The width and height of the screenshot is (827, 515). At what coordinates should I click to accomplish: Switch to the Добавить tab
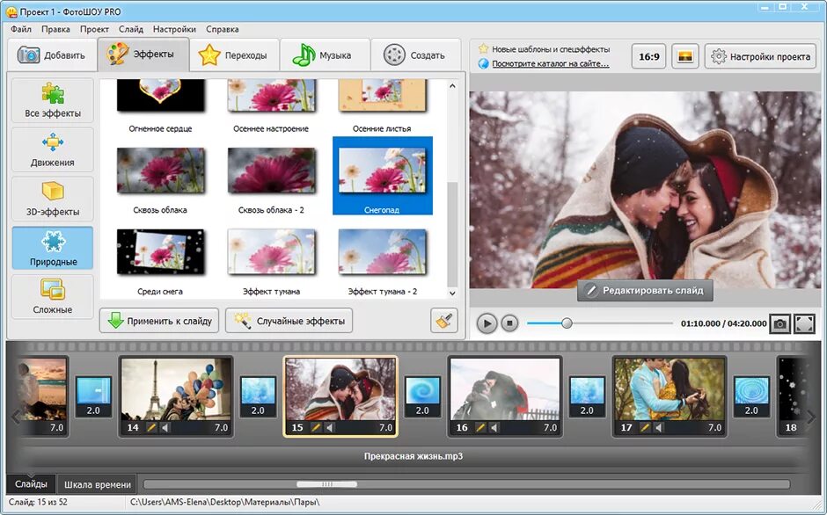pos(52,54)
